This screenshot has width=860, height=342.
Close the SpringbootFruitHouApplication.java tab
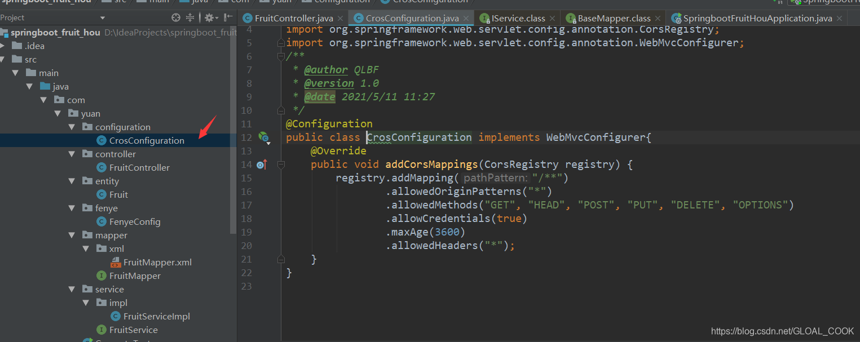[839, 19]
